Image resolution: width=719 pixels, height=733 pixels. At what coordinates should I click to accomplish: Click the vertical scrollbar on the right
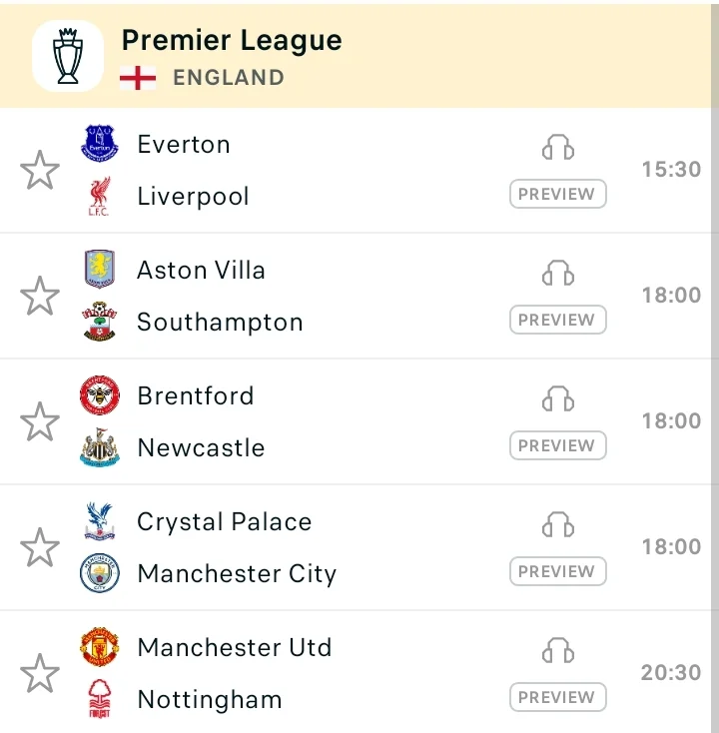click(715, 366)
